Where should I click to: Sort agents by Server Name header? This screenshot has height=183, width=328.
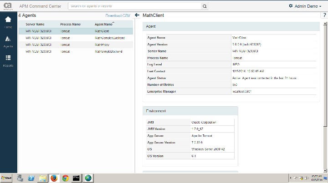coord(35,24)
